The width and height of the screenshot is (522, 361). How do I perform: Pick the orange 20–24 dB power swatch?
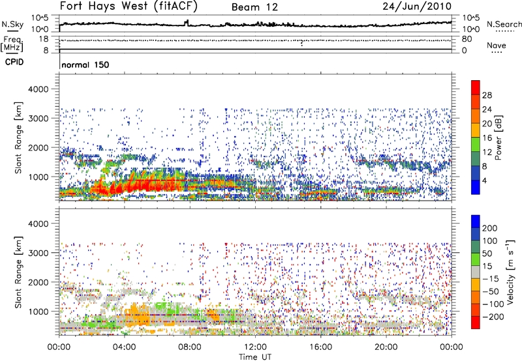pyautogui.click(x=476, y=116)
